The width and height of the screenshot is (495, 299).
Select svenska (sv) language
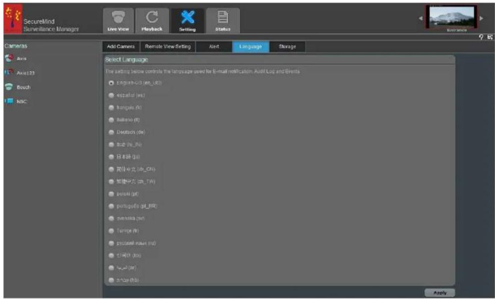(111, 218)
